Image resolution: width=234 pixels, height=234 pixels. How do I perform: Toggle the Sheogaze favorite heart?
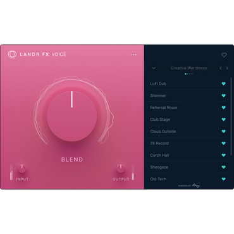pos(224,167)
